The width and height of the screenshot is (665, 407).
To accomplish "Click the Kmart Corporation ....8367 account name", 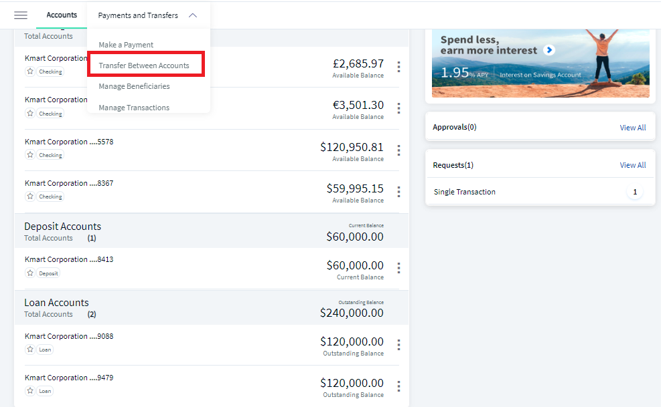I will (x=69, y=183).
